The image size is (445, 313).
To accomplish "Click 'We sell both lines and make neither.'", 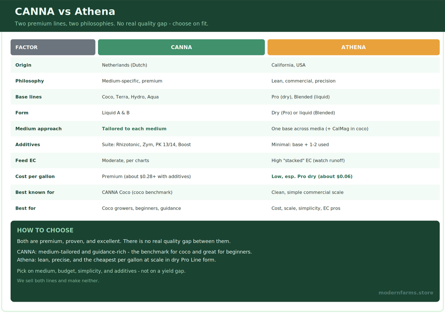I will 58,281.
